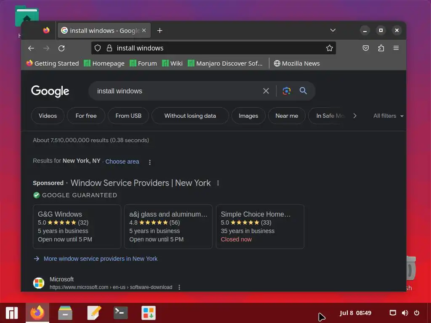431x323 pixels.
Task: Open the terminal from taskbar
Action: (x=121, y=313)
